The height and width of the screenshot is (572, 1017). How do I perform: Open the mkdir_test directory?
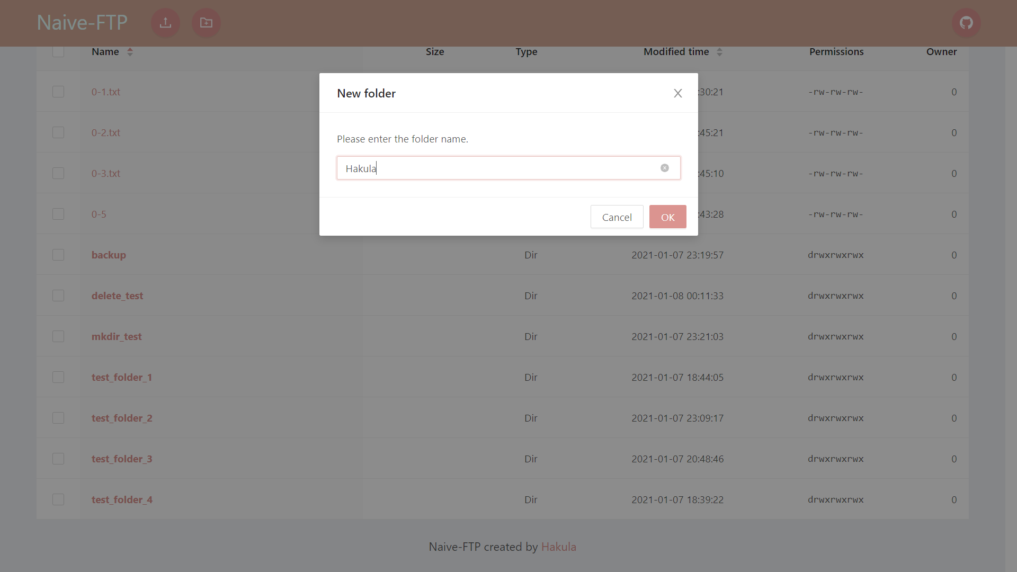pos(117,336)
